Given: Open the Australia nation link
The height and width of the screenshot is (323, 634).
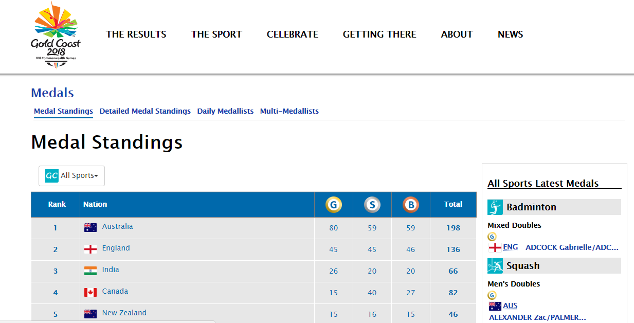Looking at the screenshot, I should [x=117, y=226].
